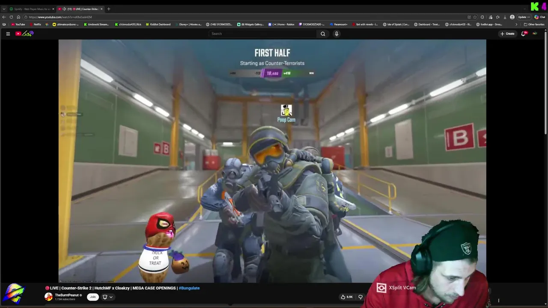Open the ultimatecardzone bookmark

coord(66,24)
